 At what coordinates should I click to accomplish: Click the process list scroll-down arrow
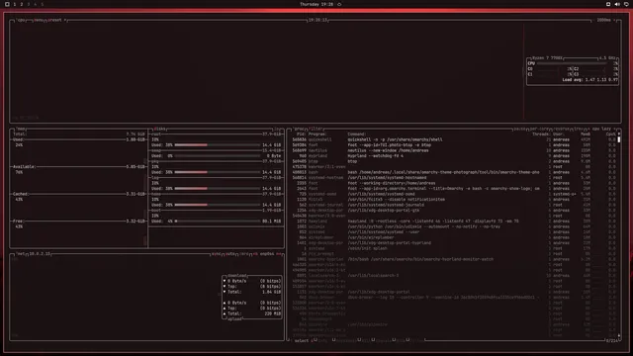619,335
